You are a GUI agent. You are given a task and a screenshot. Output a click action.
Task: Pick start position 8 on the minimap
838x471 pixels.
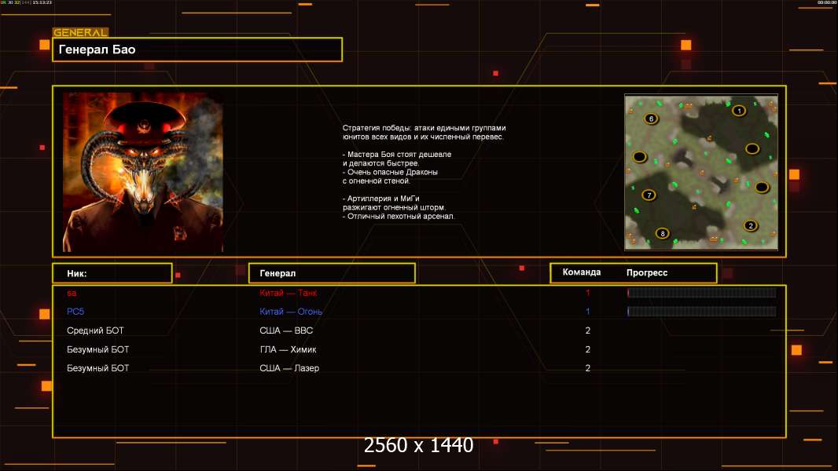662,233
